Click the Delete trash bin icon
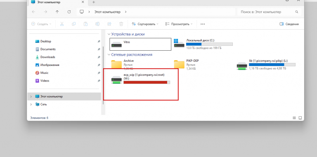Viewport: 317px width, 157px height. click(x=121, y=24)
